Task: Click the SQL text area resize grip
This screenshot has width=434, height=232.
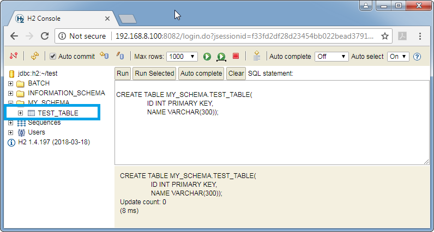Action: [x=426, y=162]
